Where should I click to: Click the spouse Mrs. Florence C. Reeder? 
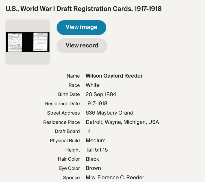(x=115, y=178)
